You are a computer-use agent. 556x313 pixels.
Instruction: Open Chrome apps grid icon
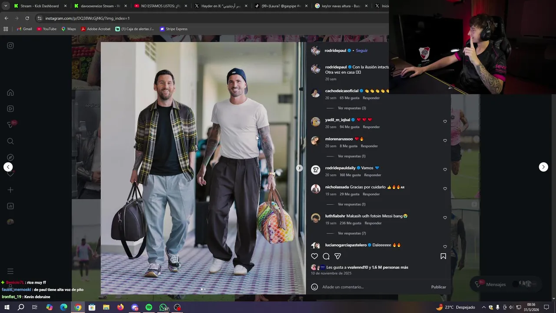[6, 29]
